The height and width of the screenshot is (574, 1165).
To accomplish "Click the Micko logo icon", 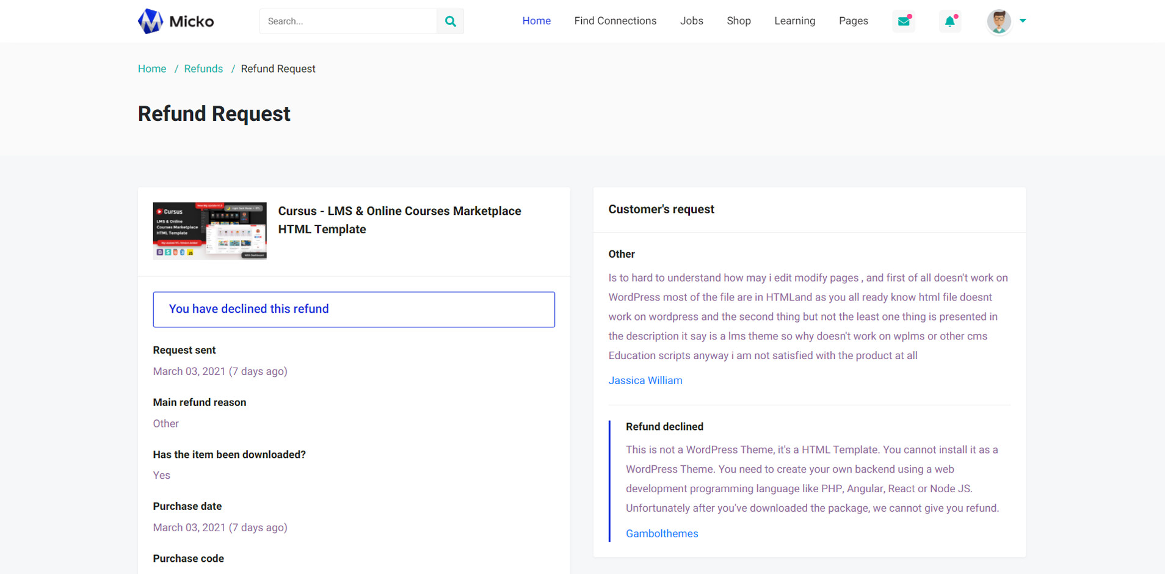I will [x=150, y=21].
